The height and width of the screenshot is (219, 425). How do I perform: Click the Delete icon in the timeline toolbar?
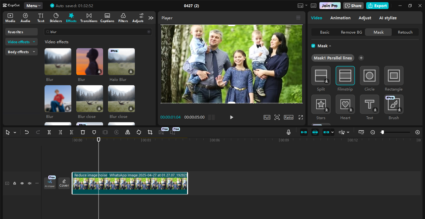click(x=83, y=132)
